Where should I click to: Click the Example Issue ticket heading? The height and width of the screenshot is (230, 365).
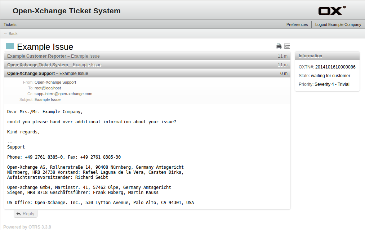pos(45,47)
